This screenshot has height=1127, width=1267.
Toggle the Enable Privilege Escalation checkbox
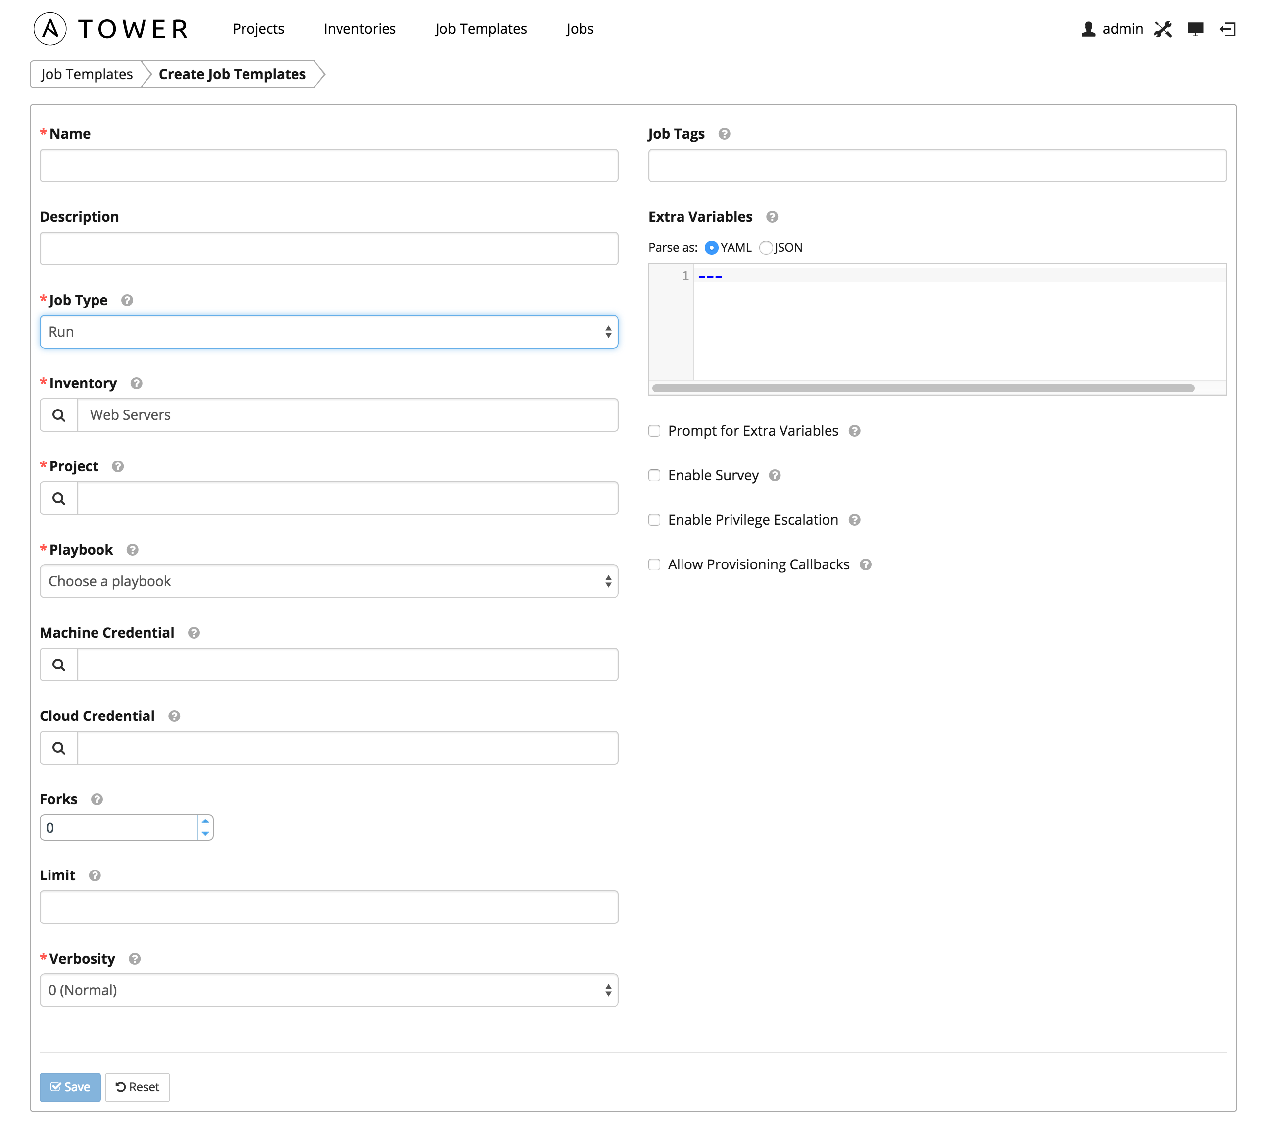pos(654,519)
